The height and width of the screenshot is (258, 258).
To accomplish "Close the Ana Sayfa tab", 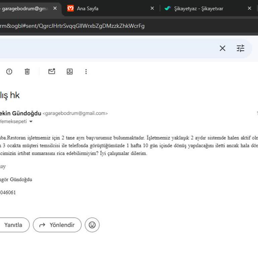I will (x=152, y=8).
